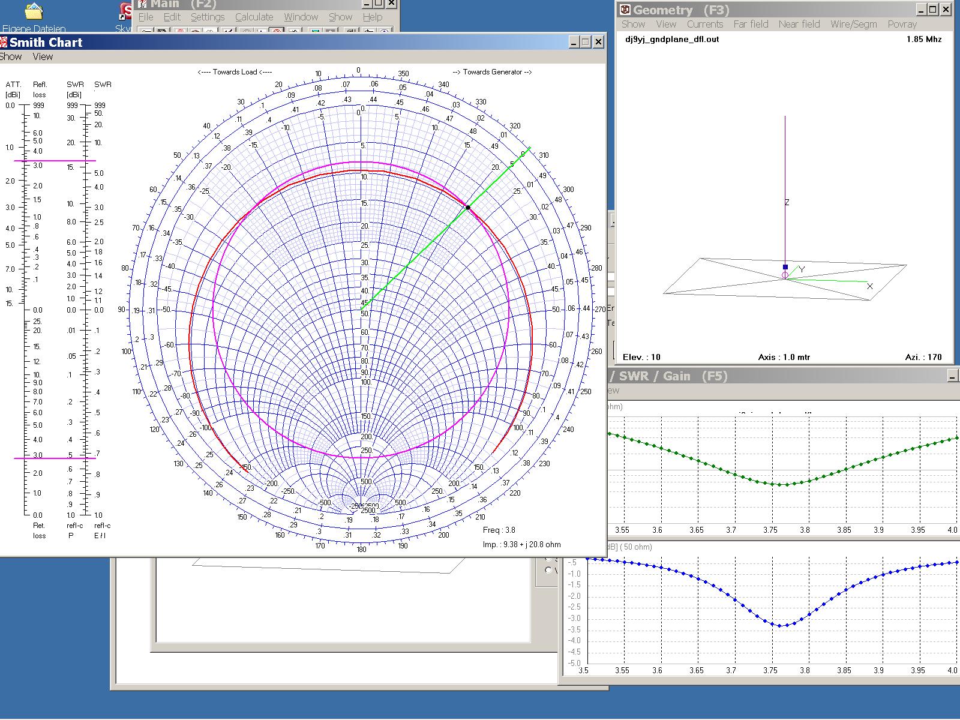Open the Help menu in Main window
960x720 pixels.
pyautogui.click(x=373, y=17)
